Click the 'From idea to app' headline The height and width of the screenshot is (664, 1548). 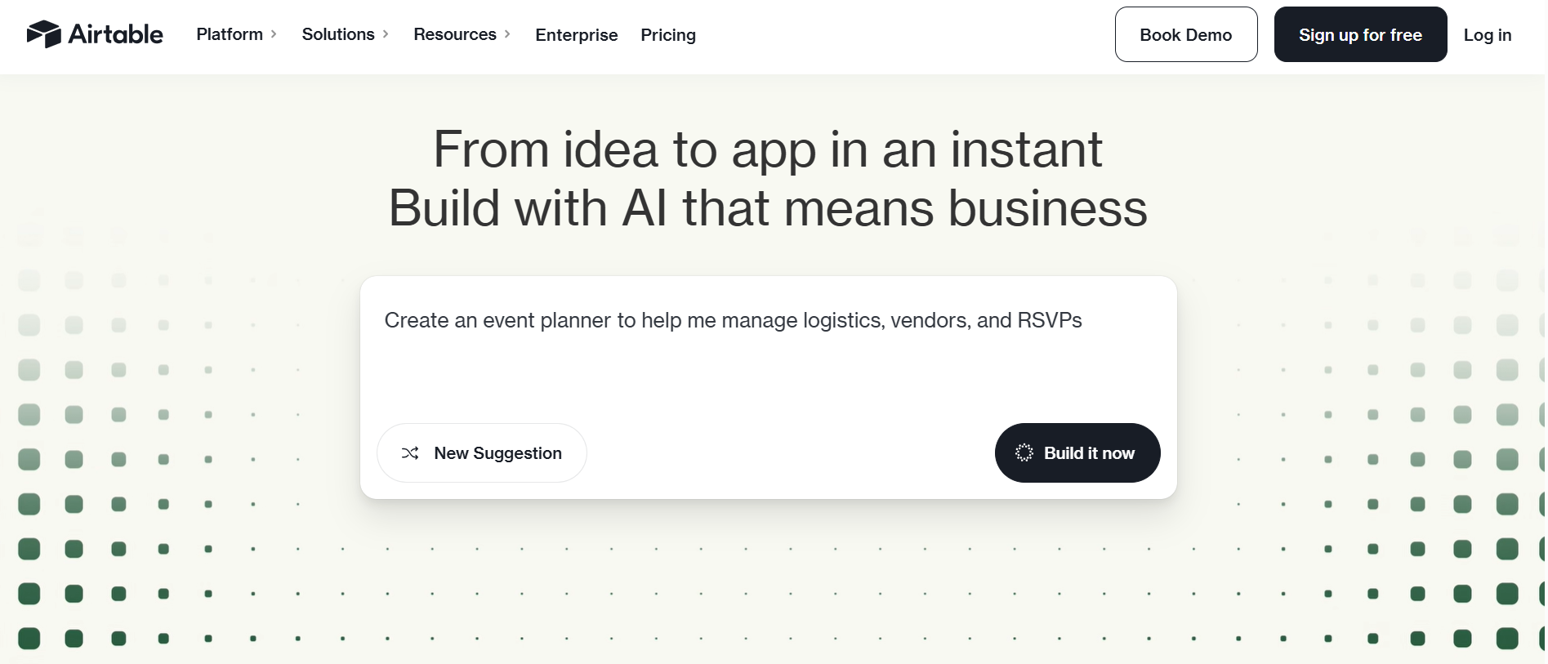click(768, 149)
